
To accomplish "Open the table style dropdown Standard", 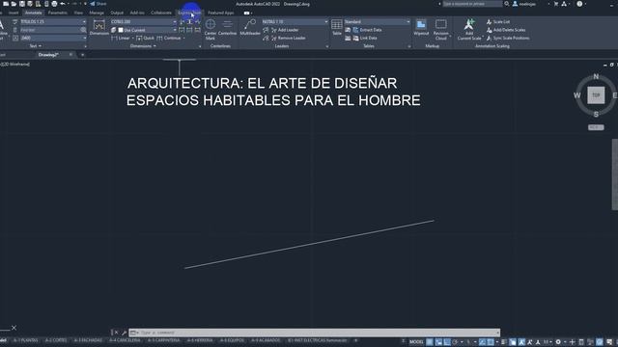I will (378, 22).
